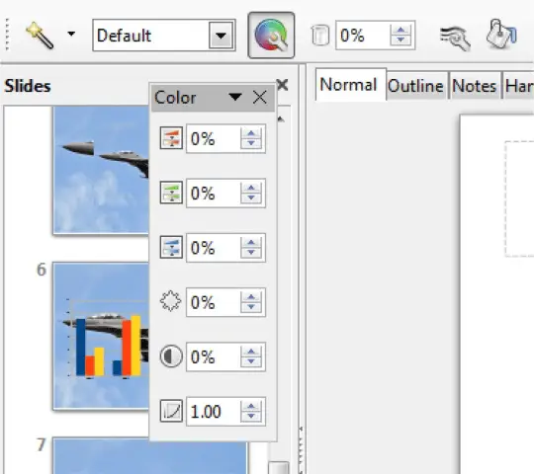
Task: Close the Color floating panel
Action: pyautogui.click(x=259, y=97)
